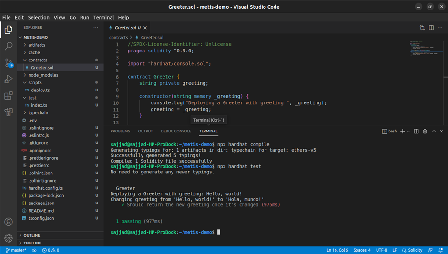This screenshot has height=254, width=448.
Task: Open Source Control view with 16 changes
Action: 9,63
